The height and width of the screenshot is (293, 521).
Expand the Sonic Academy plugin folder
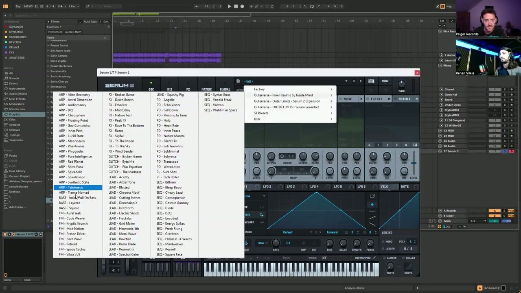point(48,77)
